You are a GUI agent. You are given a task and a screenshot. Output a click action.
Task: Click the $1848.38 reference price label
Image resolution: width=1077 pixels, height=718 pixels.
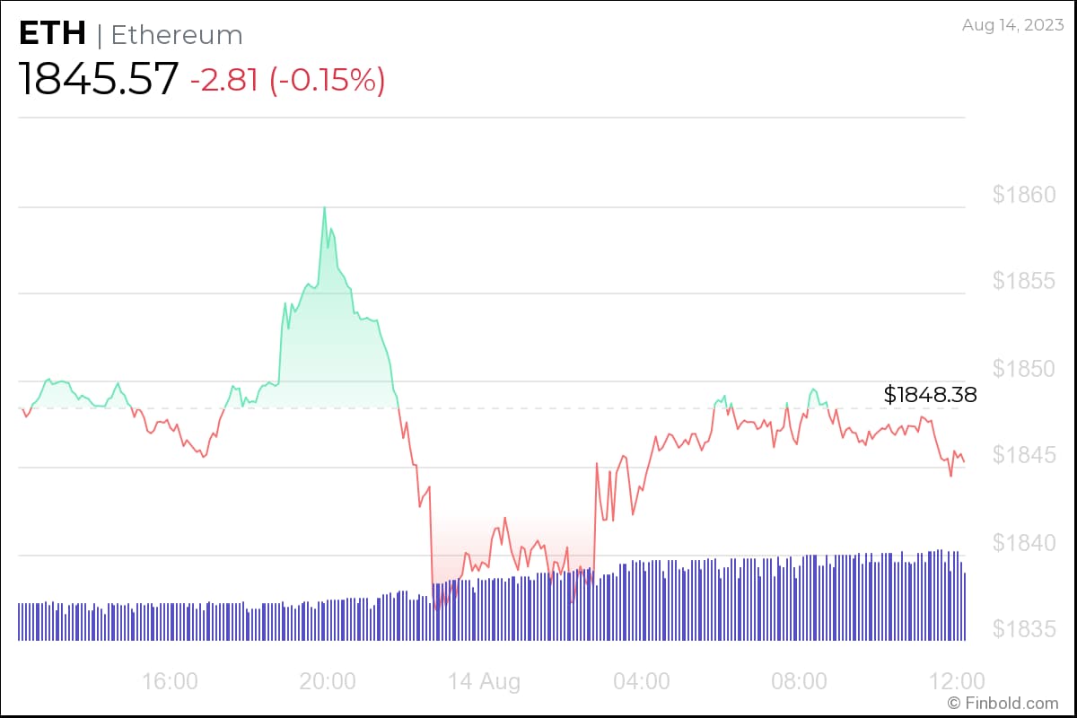click(x=930, y=394)
